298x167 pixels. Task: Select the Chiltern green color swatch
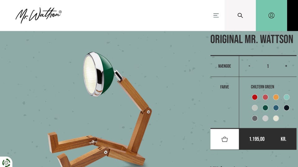tap(265, 108)
